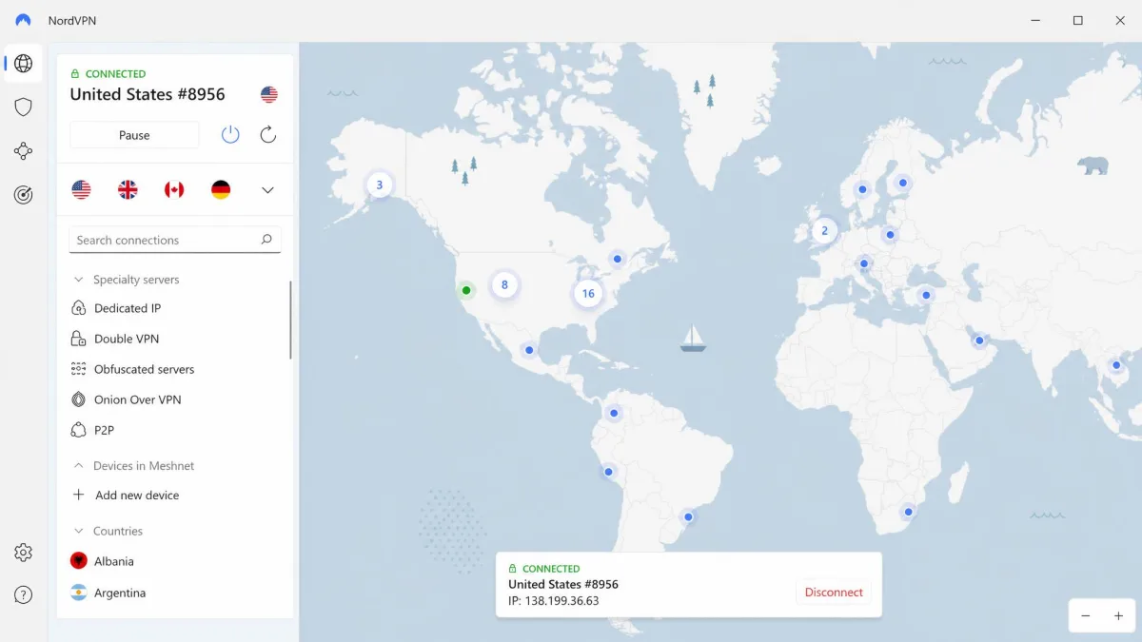Select Dedicated IP row text
The image size is (1142, 642).
[x=128, y=308]
